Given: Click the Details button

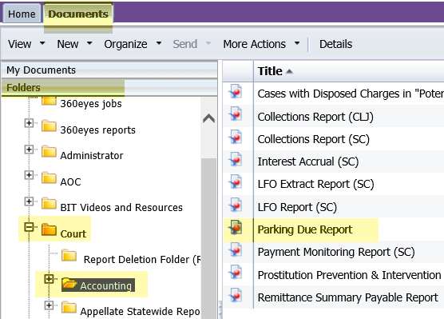Looking at the screenshot, I should (335, 44).
